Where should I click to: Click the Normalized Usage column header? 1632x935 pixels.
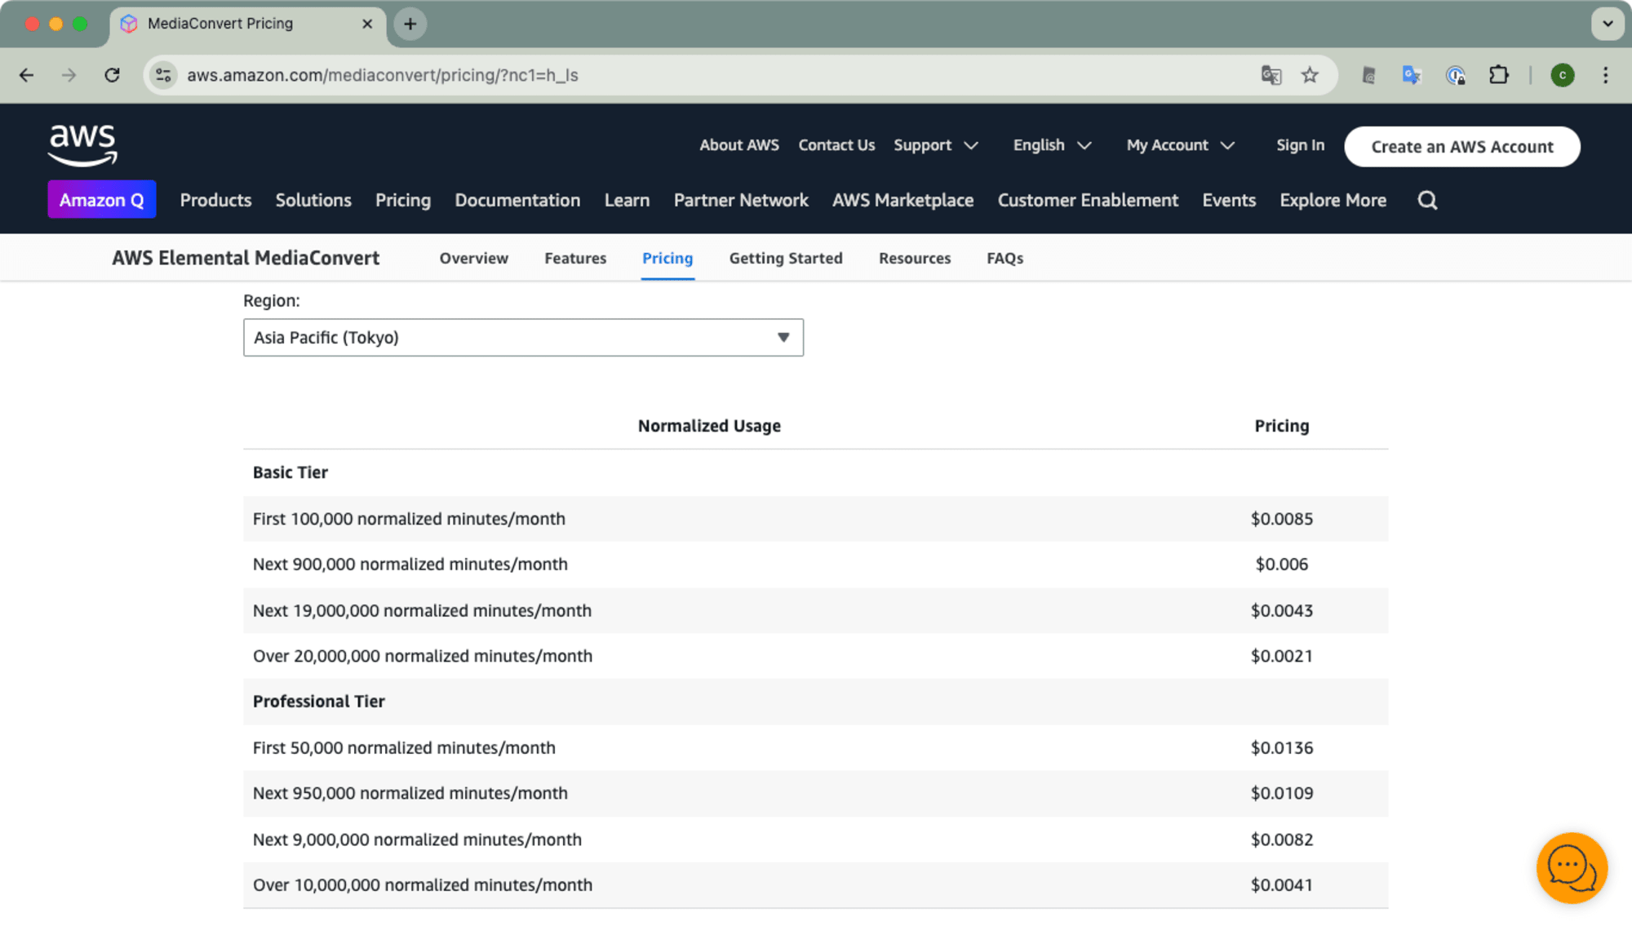(709, 427)
